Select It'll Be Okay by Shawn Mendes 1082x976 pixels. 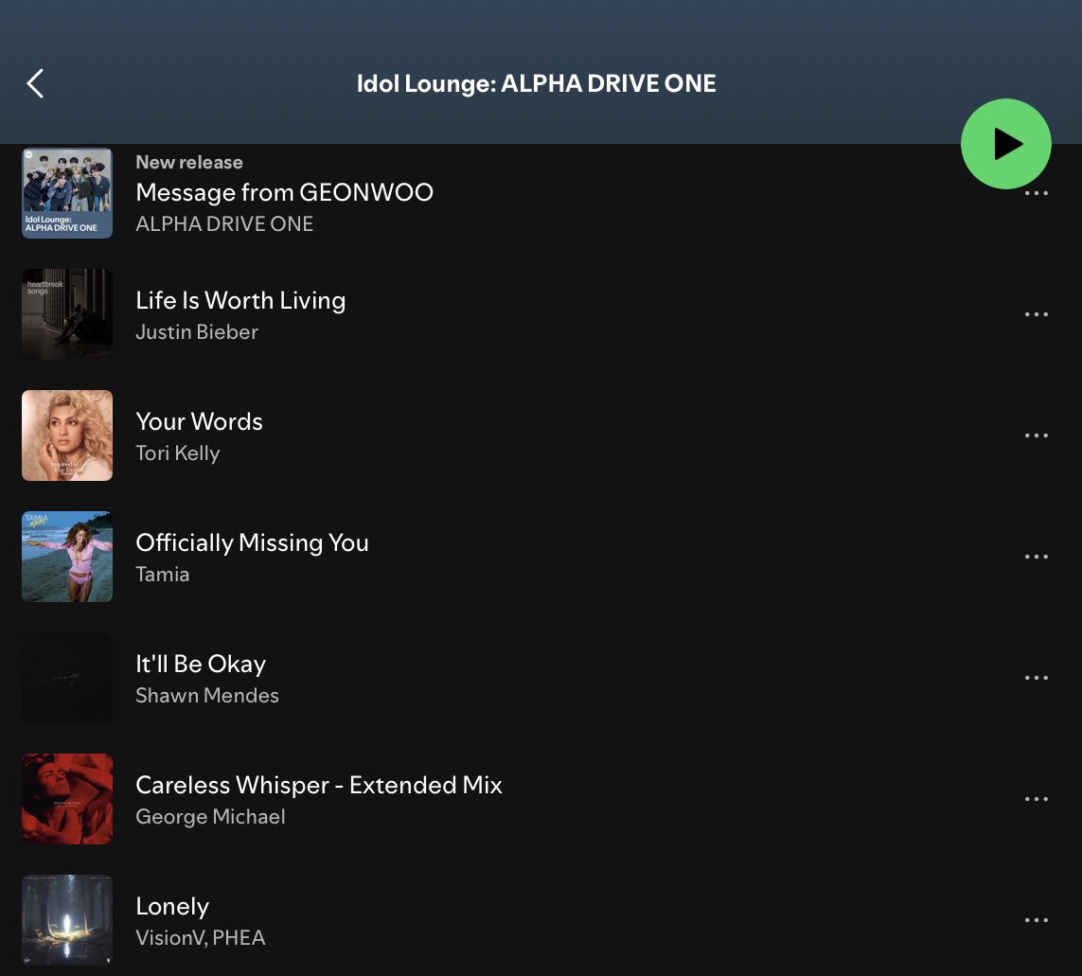(x=201, y=665)
